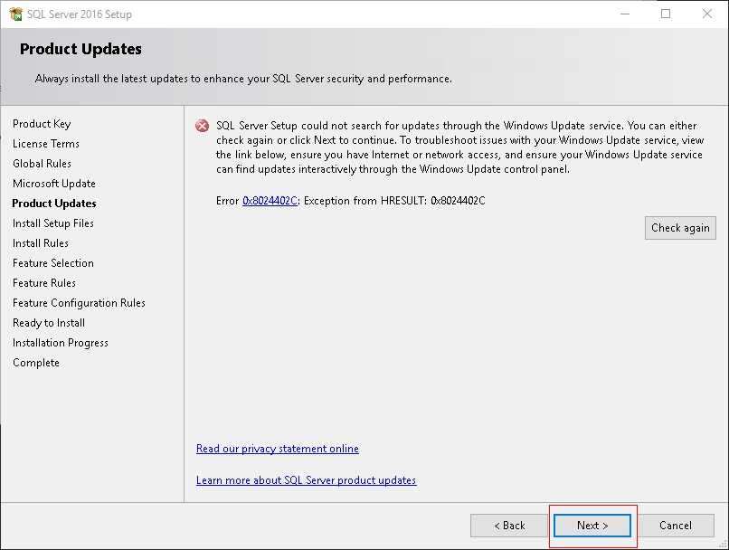This screenshot has height=550, width=729.
Task: Click the 'Always install the latest updates' subtitle
Action: [243, 79]
